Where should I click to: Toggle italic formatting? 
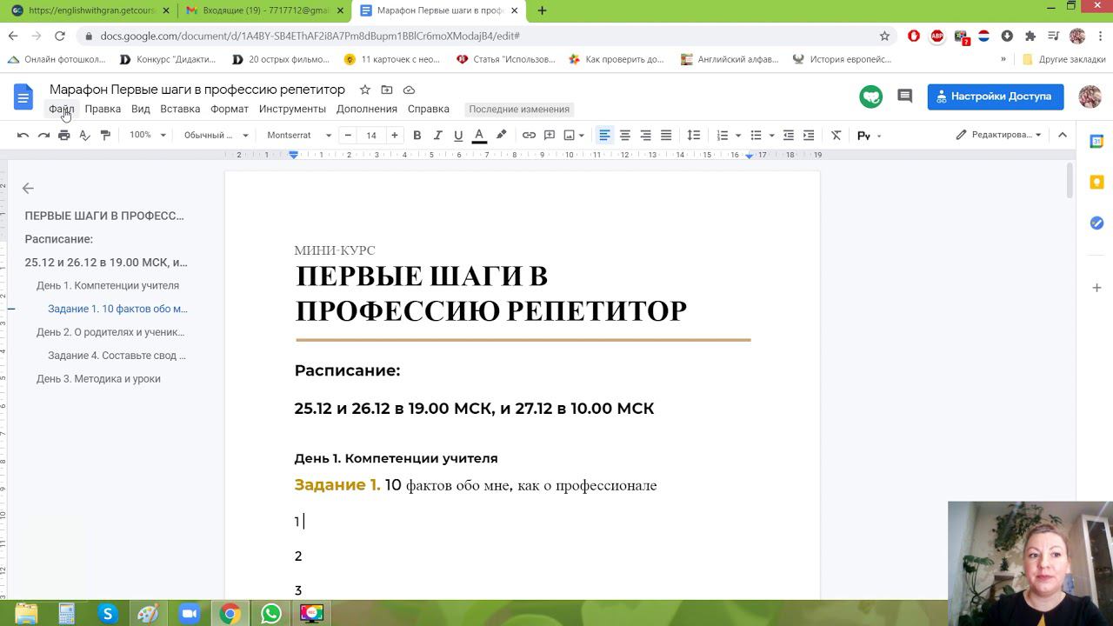point(437,135)
